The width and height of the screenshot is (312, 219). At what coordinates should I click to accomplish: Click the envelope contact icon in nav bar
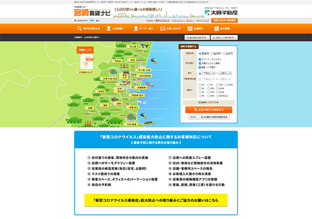[162, 29]
